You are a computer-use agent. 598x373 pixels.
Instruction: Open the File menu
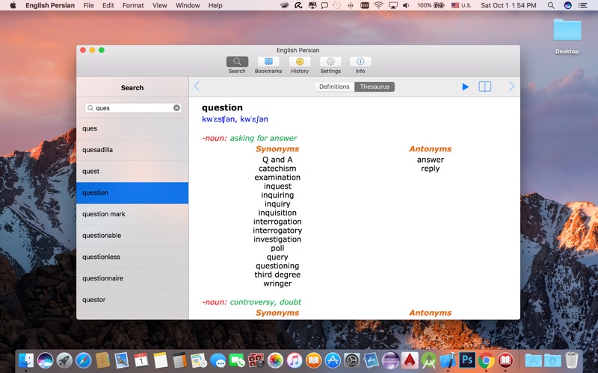(x=88, y=5)
